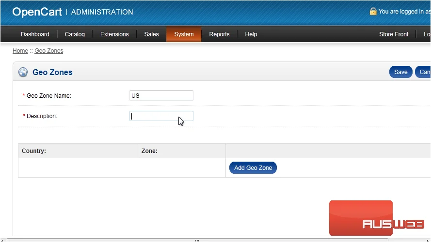Open the Reports menu

(x=219, y=34)
